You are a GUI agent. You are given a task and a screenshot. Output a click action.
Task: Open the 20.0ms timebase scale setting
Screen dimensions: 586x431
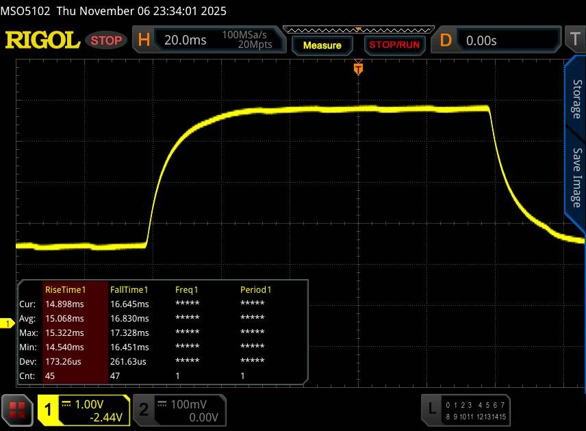(x=185, y=40)
